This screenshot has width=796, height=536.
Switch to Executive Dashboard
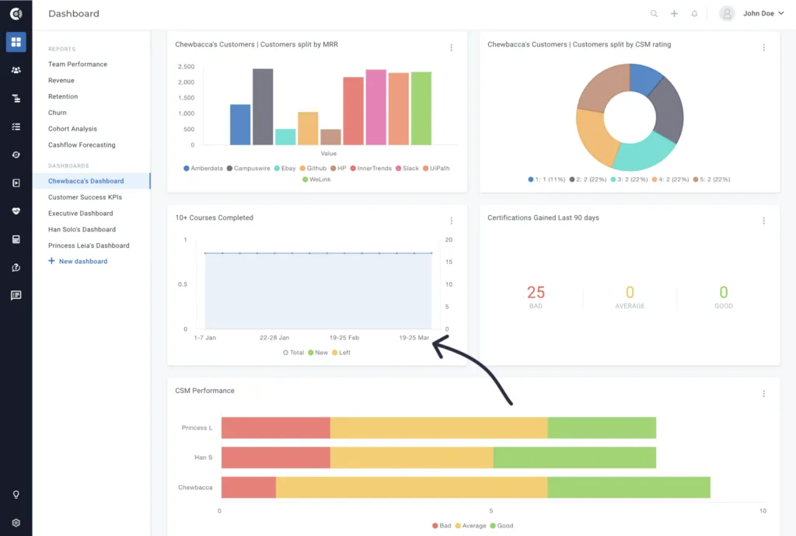81,214
